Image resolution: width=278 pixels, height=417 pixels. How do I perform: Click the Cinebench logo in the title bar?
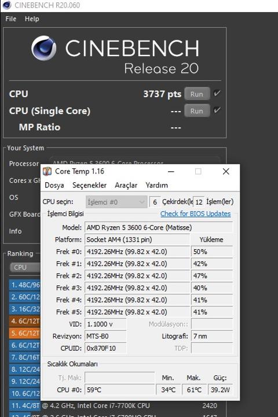click(x=6, y=5)
